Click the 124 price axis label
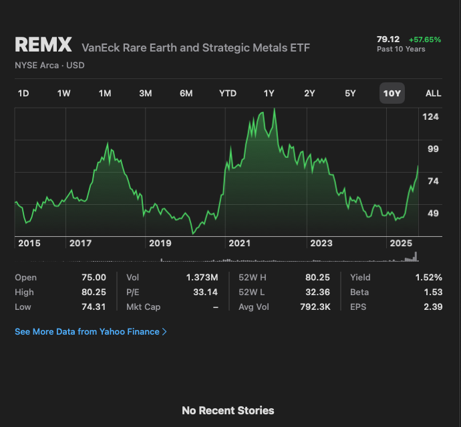This screenshot has height=427, width=461. tap(430, 116)
